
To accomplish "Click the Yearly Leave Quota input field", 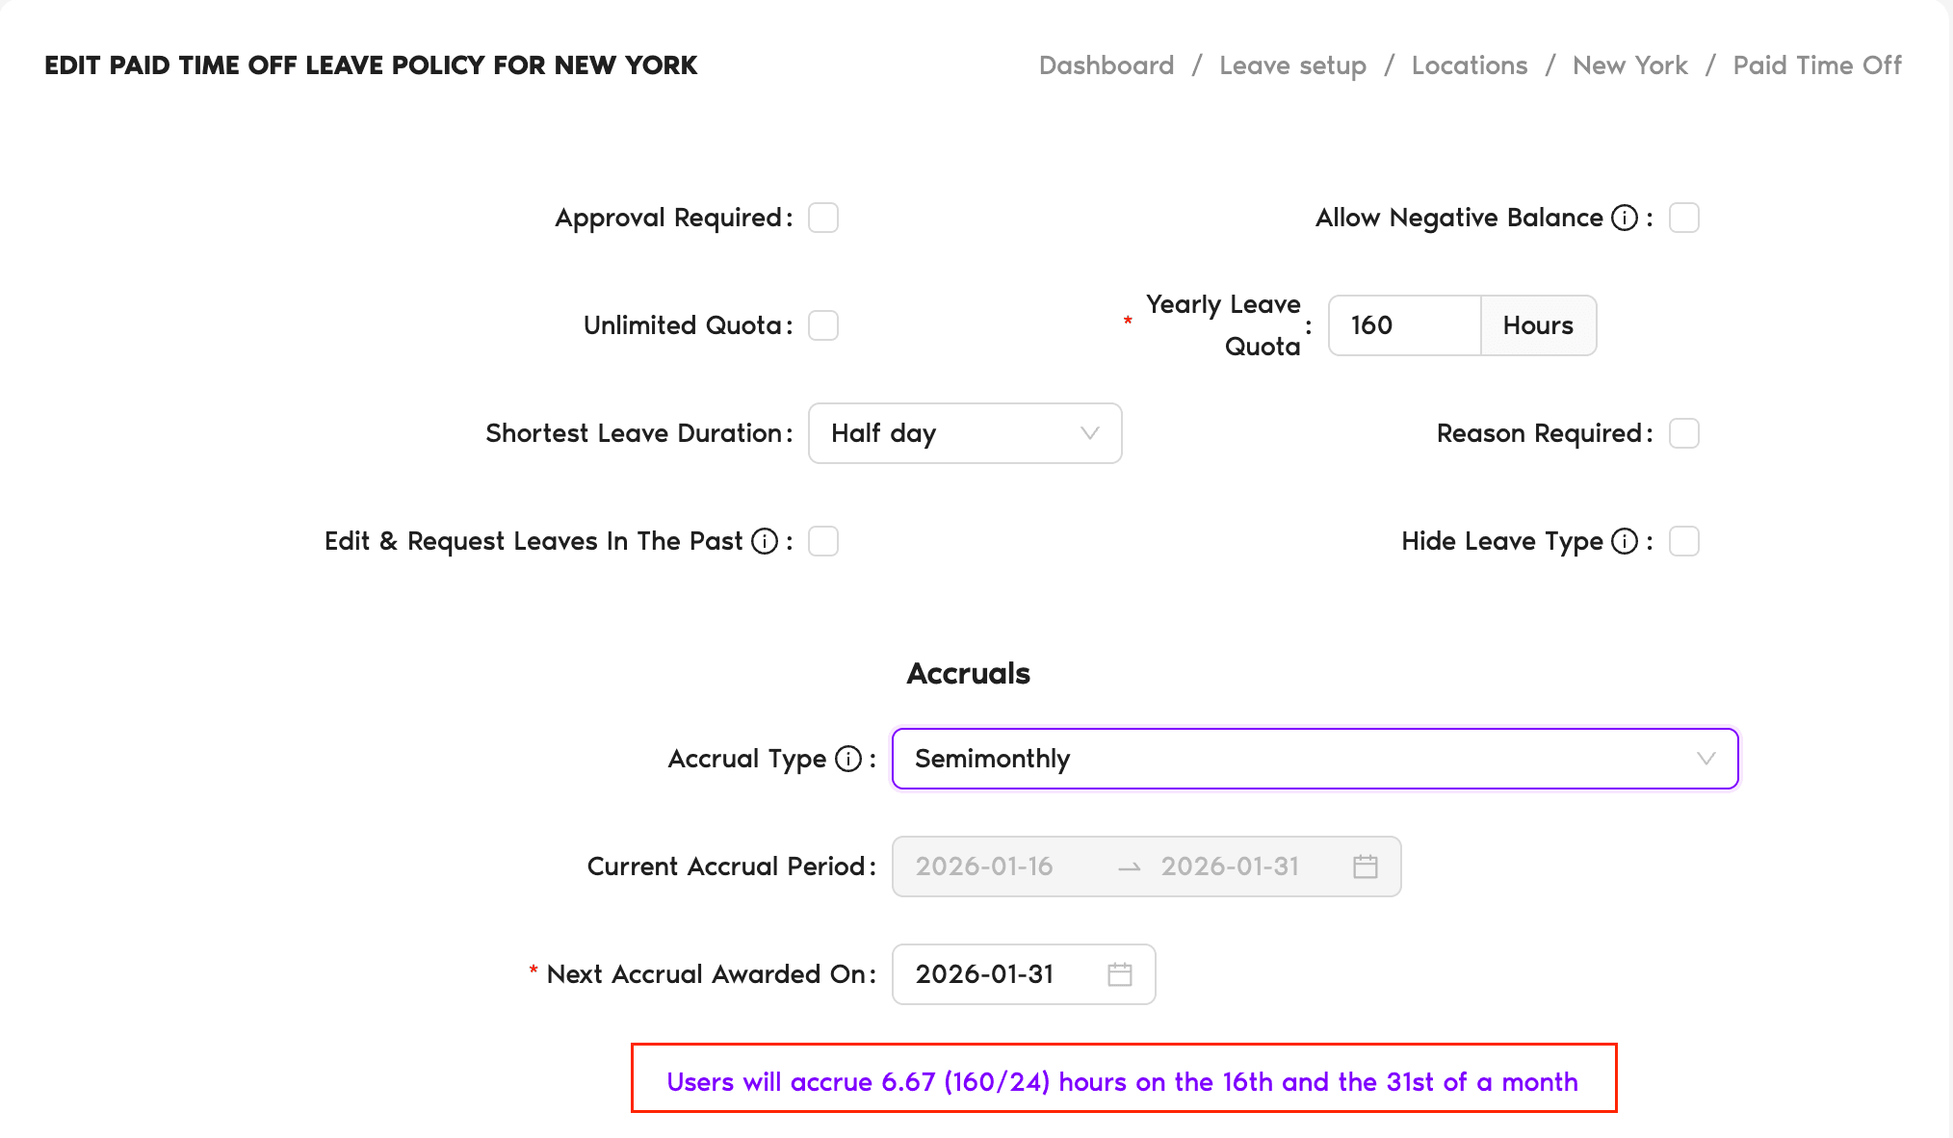I will 1404,325.
